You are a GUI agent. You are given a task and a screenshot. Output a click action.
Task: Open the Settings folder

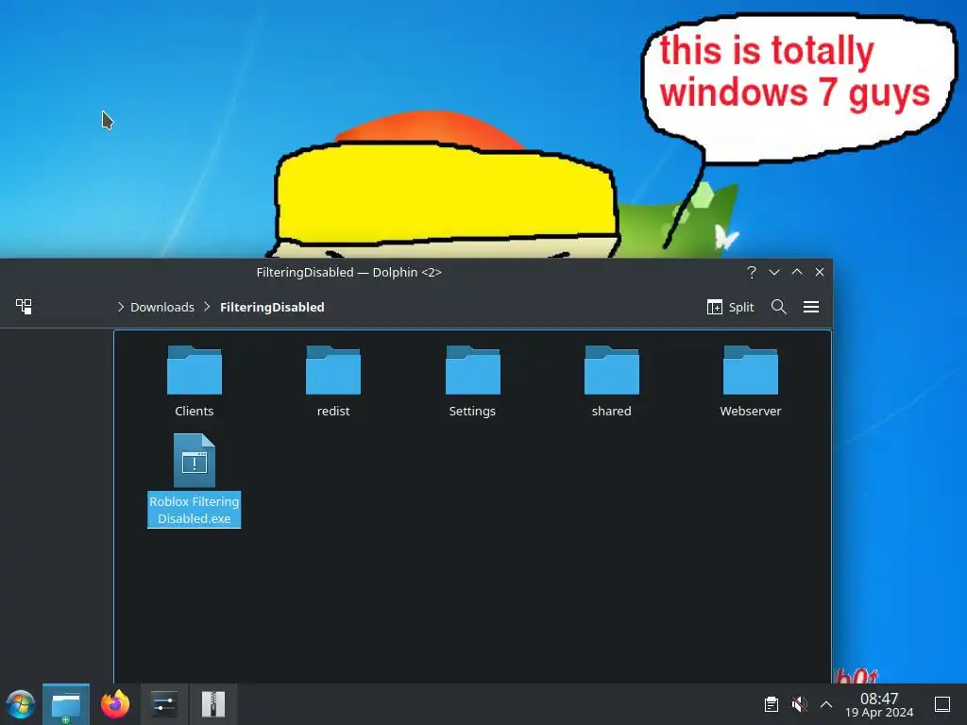click(x=472, y=370)
